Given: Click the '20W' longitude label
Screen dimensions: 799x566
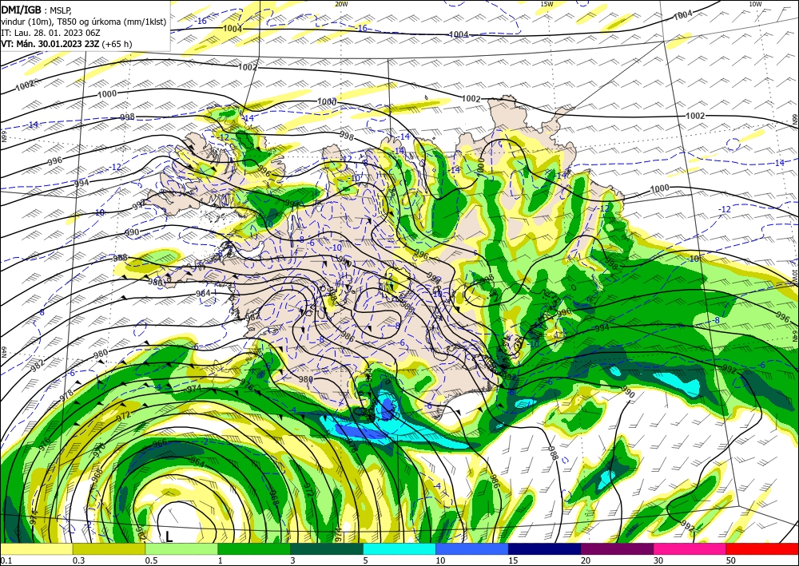Looking at the screenshot, I should coord(341,4).
